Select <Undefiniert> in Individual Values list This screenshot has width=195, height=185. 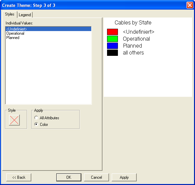tap(48, 29)
